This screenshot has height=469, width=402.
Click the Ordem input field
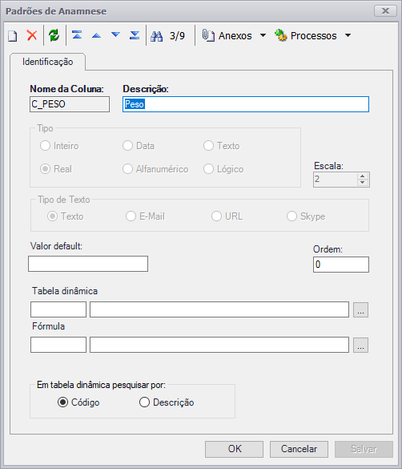click(341, 265)
